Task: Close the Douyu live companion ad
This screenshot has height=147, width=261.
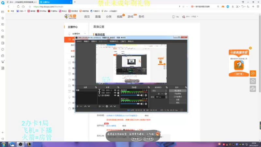Action: click(x=250, y=48)
